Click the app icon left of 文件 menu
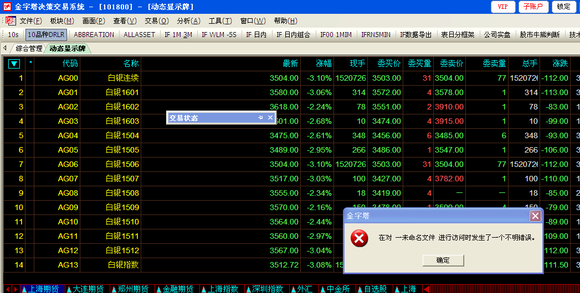Viewport: 580px width, 293px height. [x=9, y=20]
